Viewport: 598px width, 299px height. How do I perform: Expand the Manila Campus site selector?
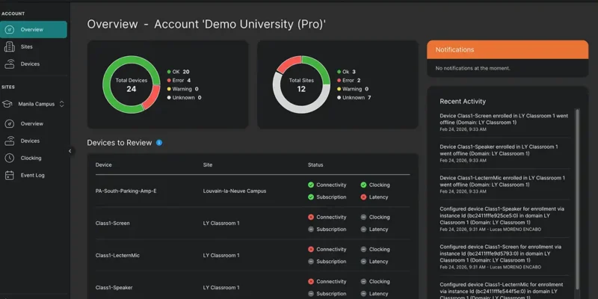[61, 104]
